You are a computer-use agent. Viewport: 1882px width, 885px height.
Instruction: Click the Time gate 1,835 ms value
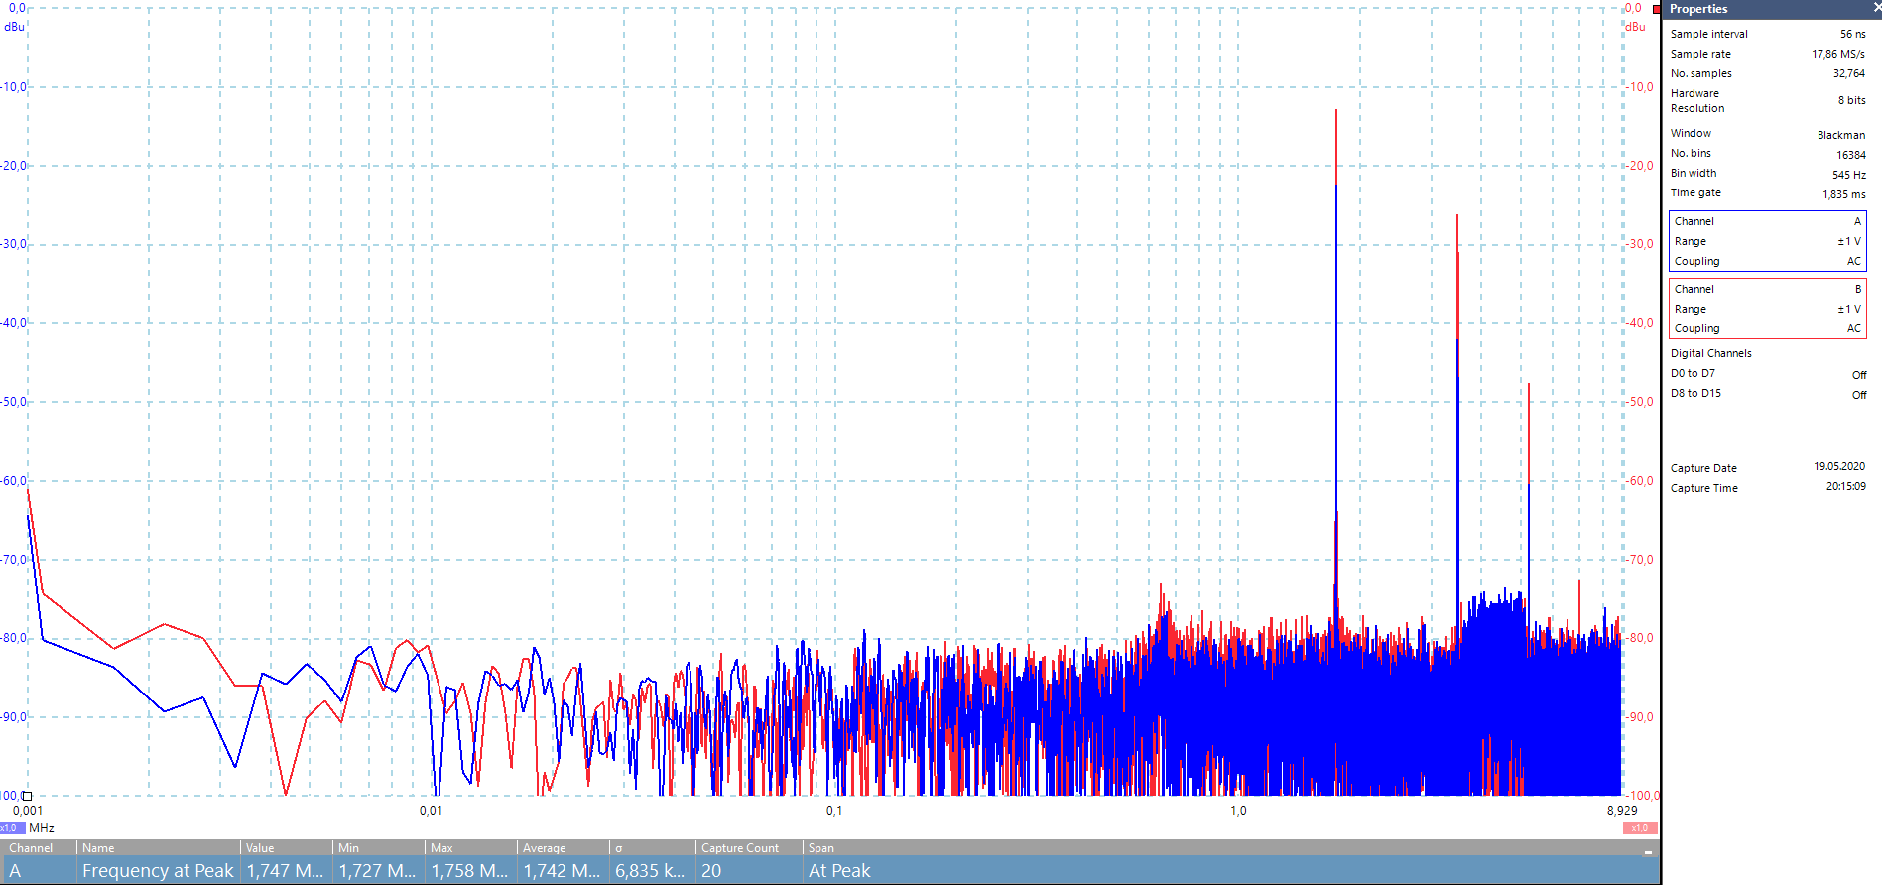click(1844, 194)
